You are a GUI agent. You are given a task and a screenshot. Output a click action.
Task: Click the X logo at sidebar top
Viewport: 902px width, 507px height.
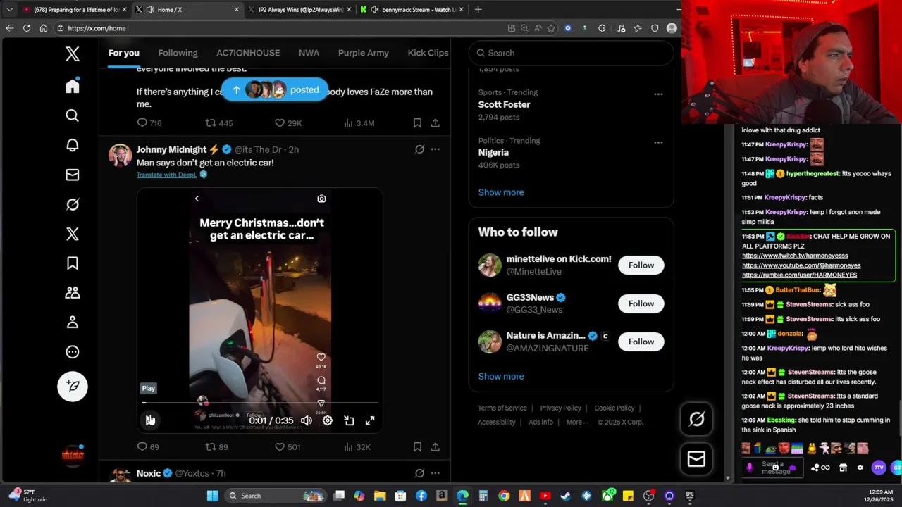coord(73,54)
